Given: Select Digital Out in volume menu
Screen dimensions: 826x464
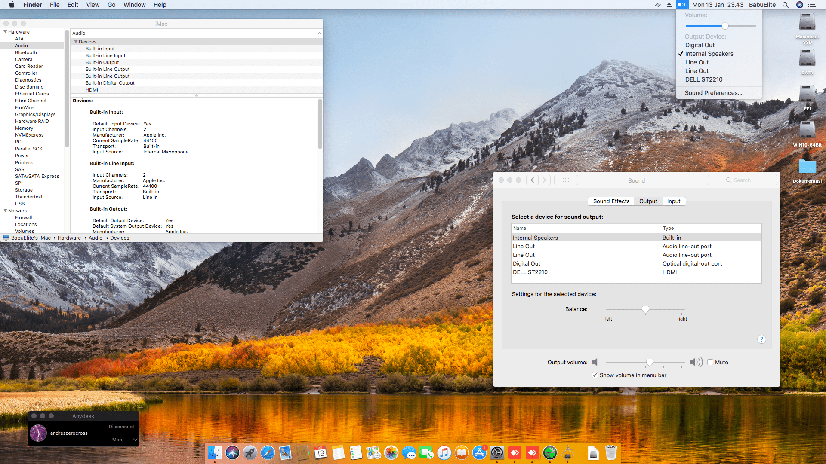Looking at the screenshot, I should pyautogui.click(x=700, y=45).
